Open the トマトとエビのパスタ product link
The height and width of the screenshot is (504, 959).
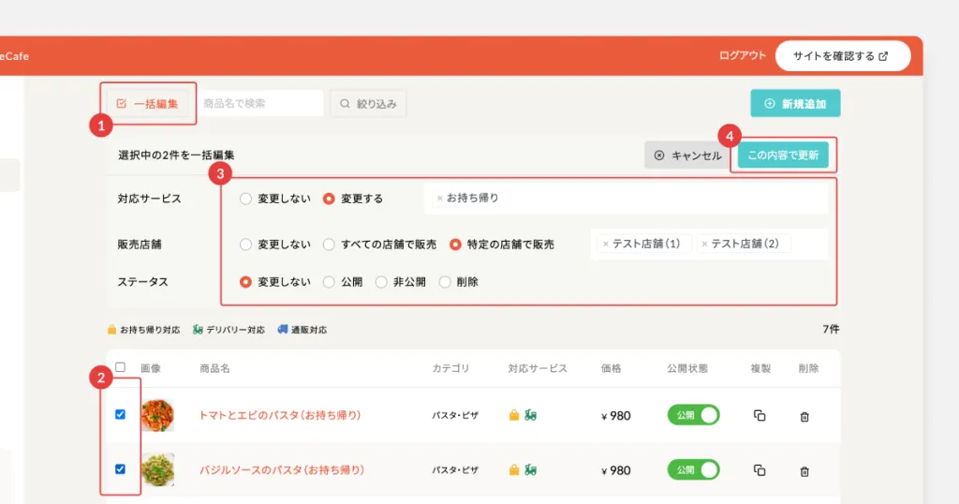pyautogui.click(x=279, y=415)
